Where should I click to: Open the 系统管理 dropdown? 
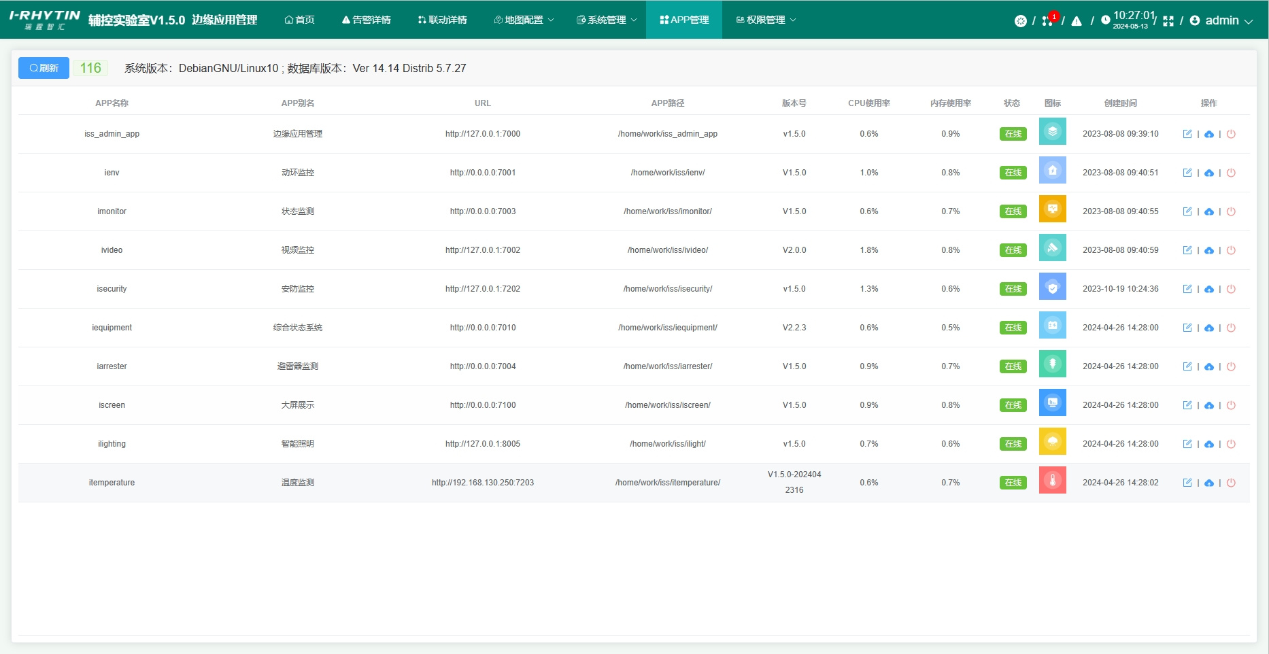click(607, 20)
